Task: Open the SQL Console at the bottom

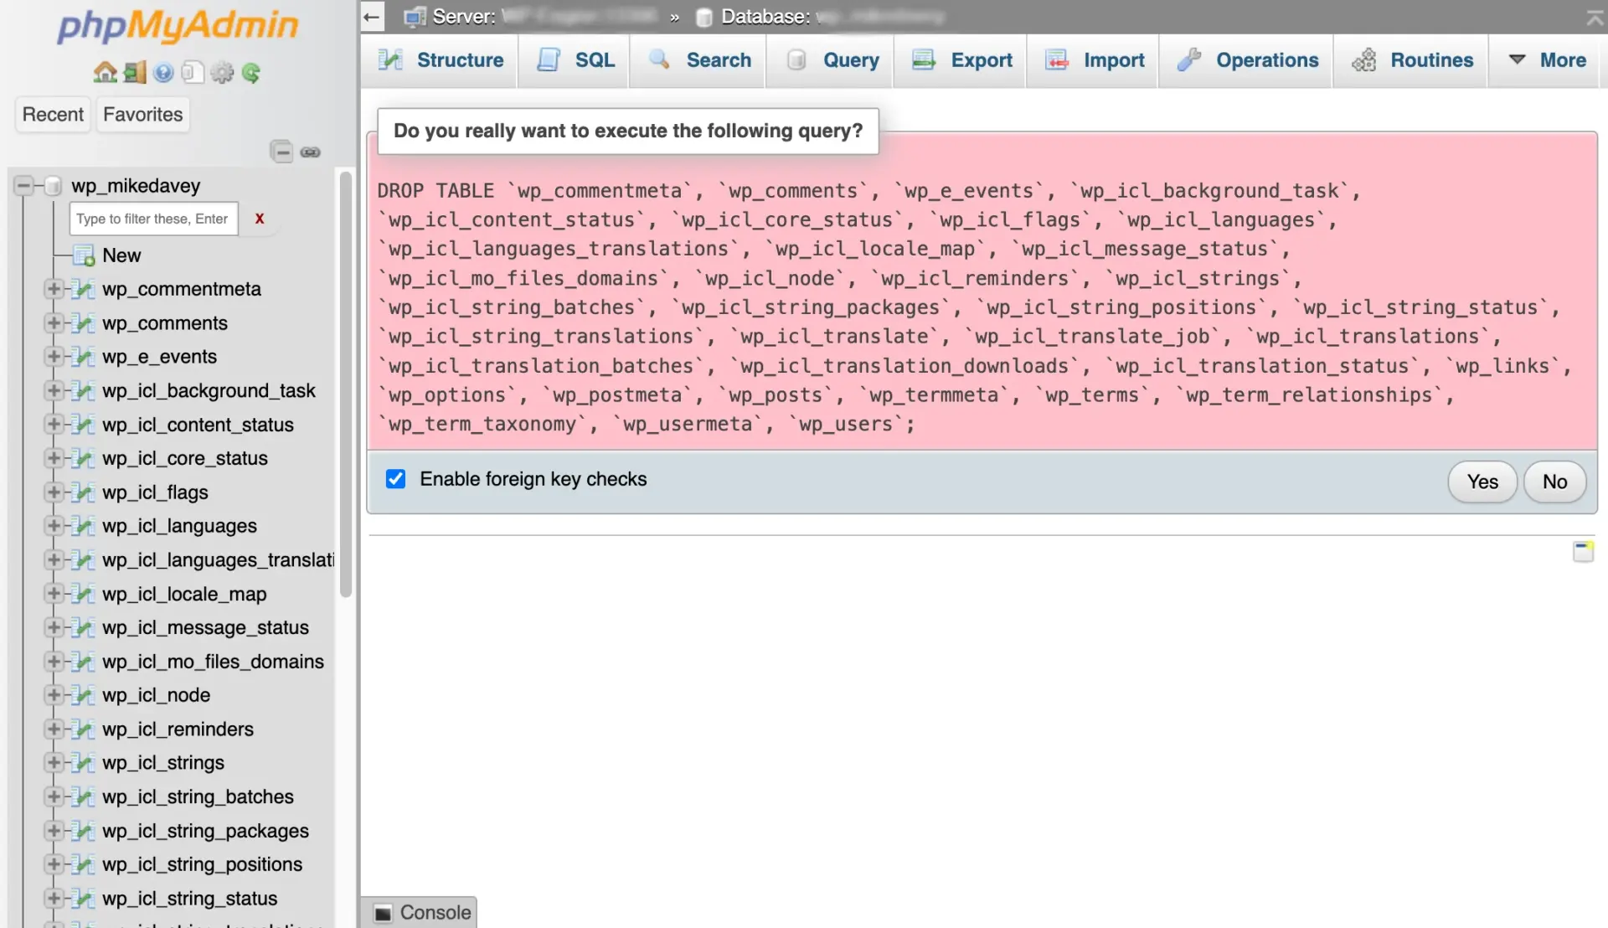Action: pyautogui.click(x=419, y=912)
